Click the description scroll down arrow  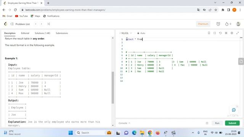pos(113,125)
